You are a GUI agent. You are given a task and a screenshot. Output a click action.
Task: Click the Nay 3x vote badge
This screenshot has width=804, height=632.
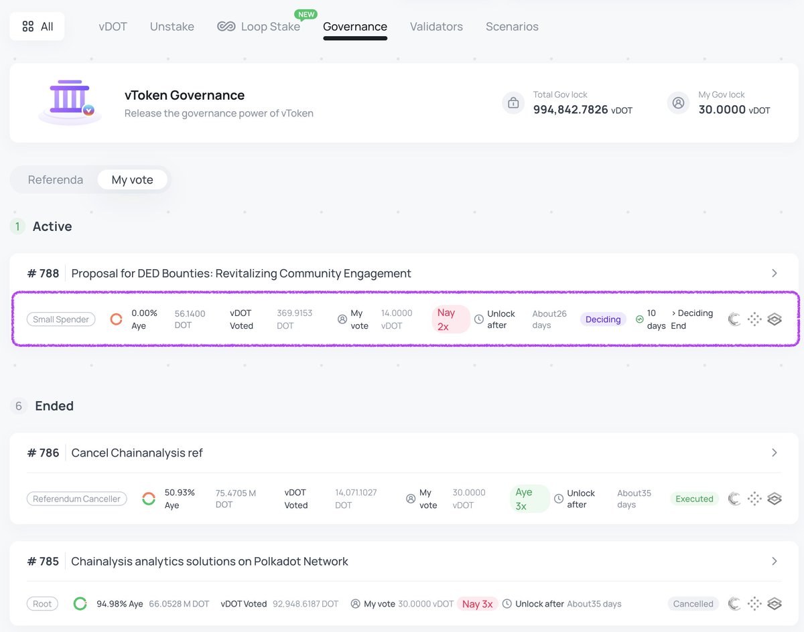(477, 604)
